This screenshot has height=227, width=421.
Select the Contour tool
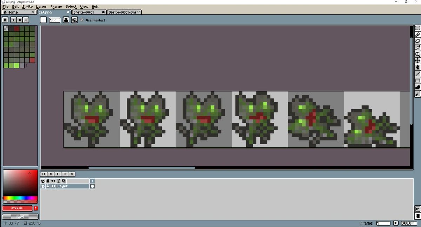point(417,87)
